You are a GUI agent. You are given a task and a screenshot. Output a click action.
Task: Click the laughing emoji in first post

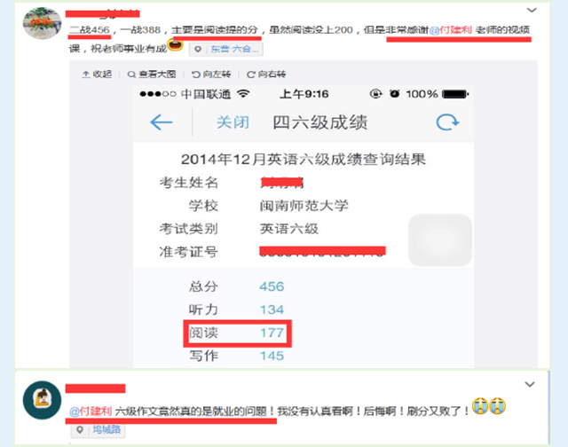[176, 45]
